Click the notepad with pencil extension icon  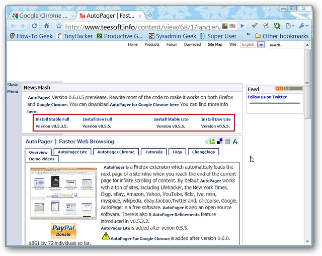(x=266, y=26)
